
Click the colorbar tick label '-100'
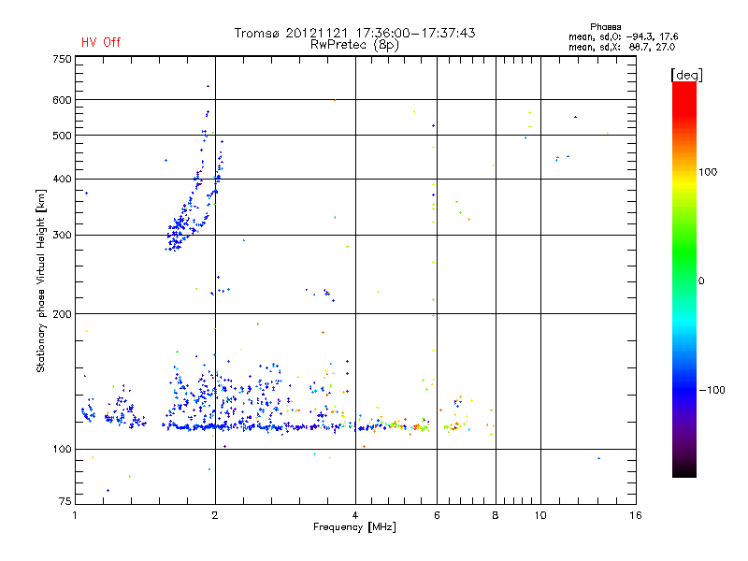[x=712, y=390]
